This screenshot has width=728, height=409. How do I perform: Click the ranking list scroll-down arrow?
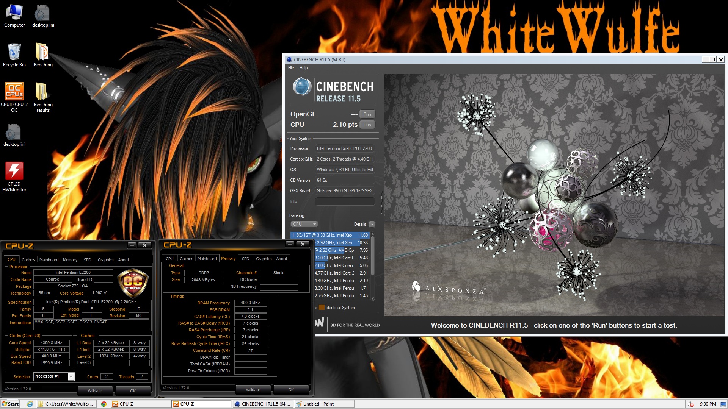pos(373,298)
